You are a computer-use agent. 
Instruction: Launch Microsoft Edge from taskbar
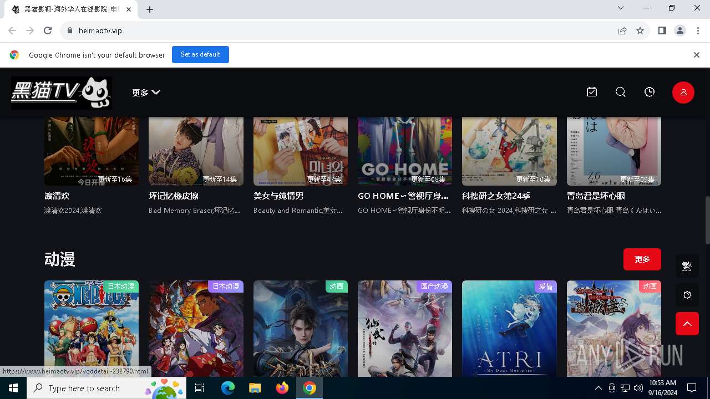click(x=228, y=388)
